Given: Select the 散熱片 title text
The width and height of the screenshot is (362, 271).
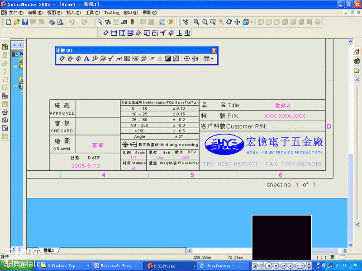Looking at the screenshot, I should click(283, 106).
